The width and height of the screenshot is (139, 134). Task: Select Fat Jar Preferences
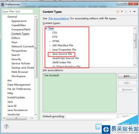tap(19, 89)
